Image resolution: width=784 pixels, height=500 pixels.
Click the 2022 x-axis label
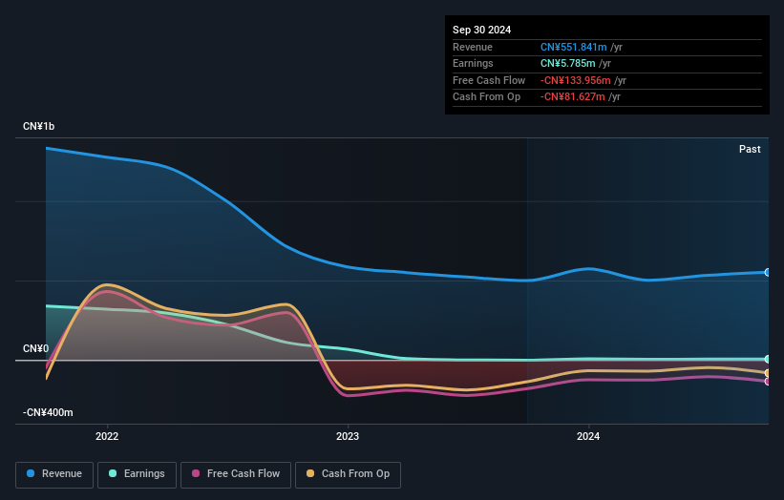[107, 437]
